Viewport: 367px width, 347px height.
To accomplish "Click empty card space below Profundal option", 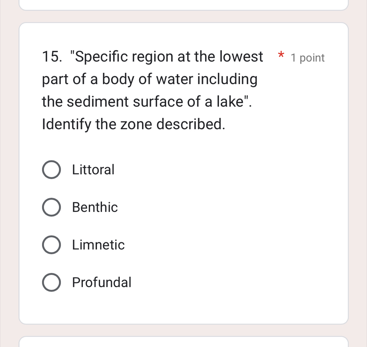I will [x=183, y=307].
